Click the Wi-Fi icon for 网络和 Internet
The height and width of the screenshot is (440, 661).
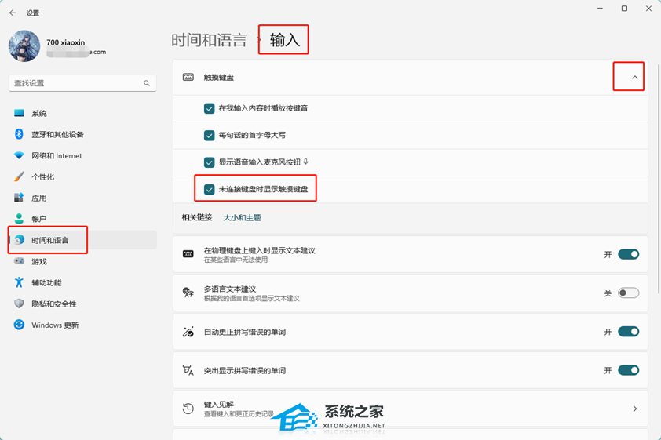(19, 155)
